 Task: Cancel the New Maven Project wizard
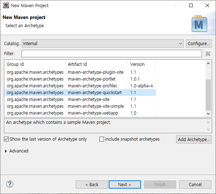point(195,185)
